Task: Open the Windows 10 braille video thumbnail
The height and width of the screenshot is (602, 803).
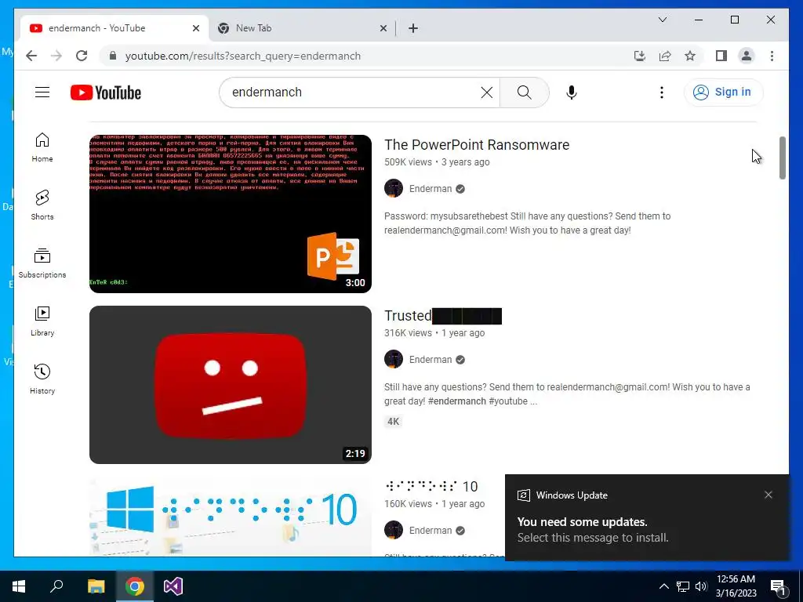Action: click(231, 517)
